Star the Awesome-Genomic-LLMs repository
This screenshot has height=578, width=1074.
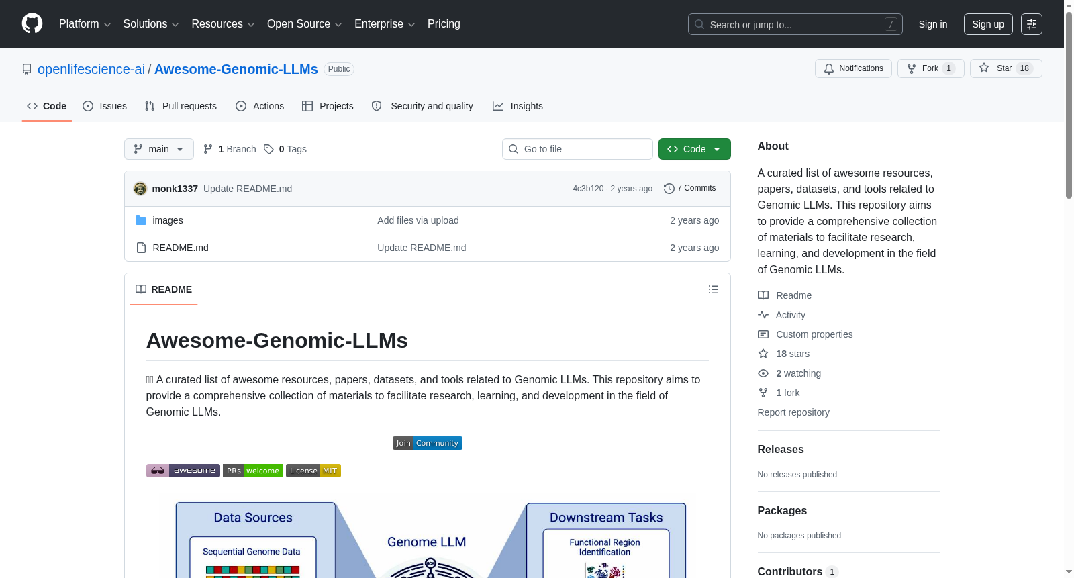(x=1006, y=68)
